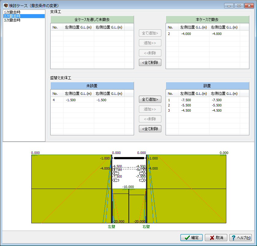Click the 設置 table title
257x246 pixels.
pyautogui.click(x=207, y=86)
